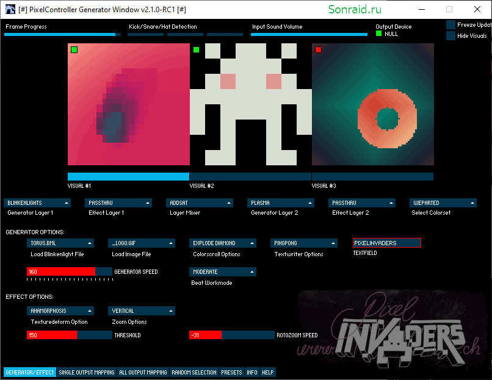Switch to the PRESETS tab
492x380 pixels.
(231, 372)
